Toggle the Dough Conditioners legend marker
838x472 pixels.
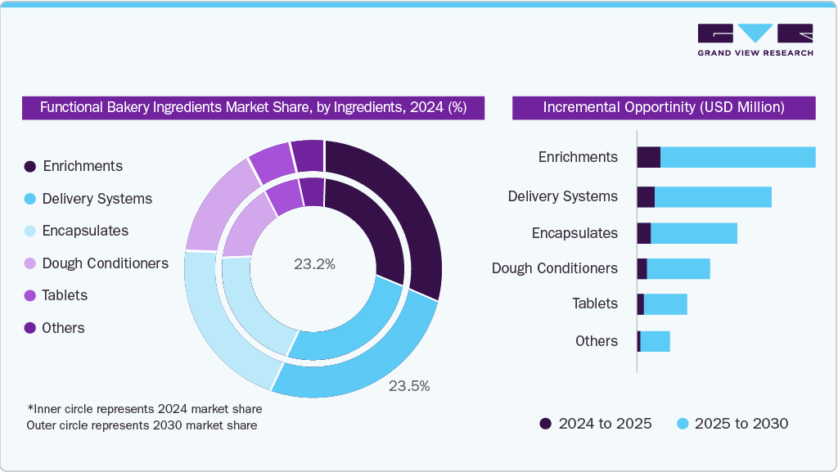[30, 263]
